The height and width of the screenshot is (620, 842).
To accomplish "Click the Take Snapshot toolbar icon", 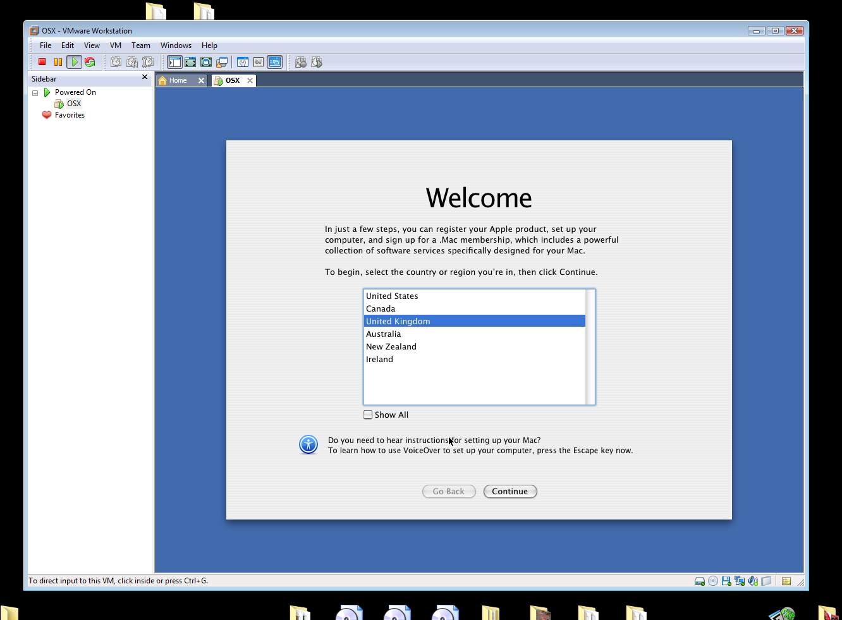I will point(116,62).
